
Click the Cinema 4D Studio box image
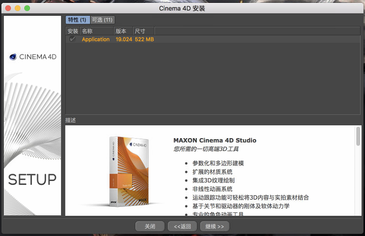(x=129, y=171)
